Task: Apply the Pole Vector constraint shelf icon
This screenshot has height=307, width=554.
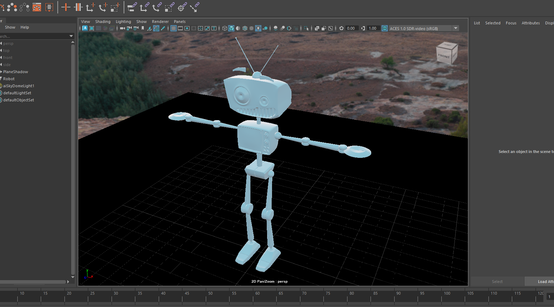Action: pyautogui.click(x=194, y=7)
